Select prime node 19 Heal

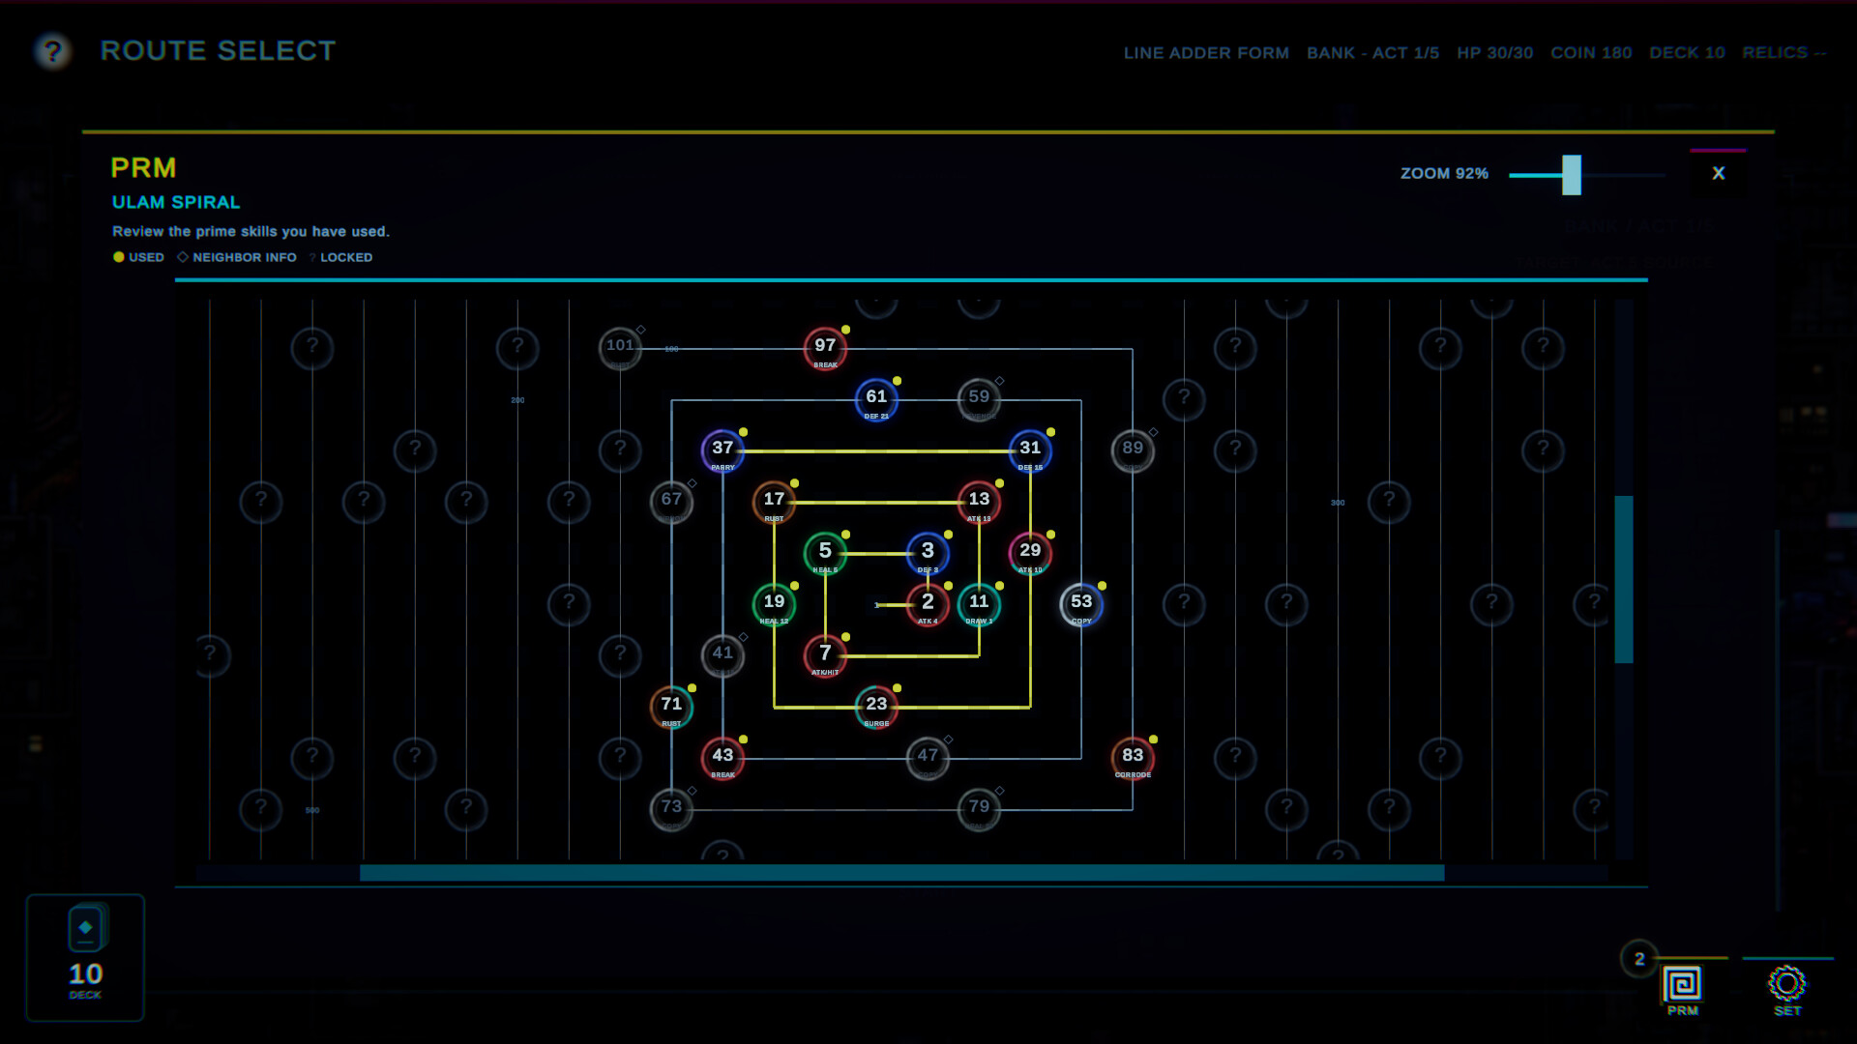pyautogui.click(x=774, y=604)
